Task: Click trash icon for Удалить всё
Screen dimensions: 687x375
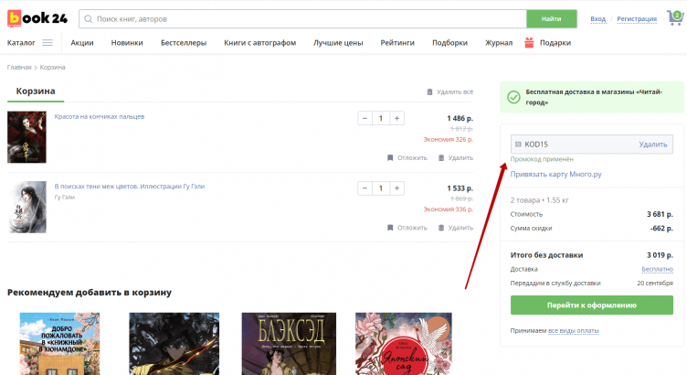Action: pos(430,92)
